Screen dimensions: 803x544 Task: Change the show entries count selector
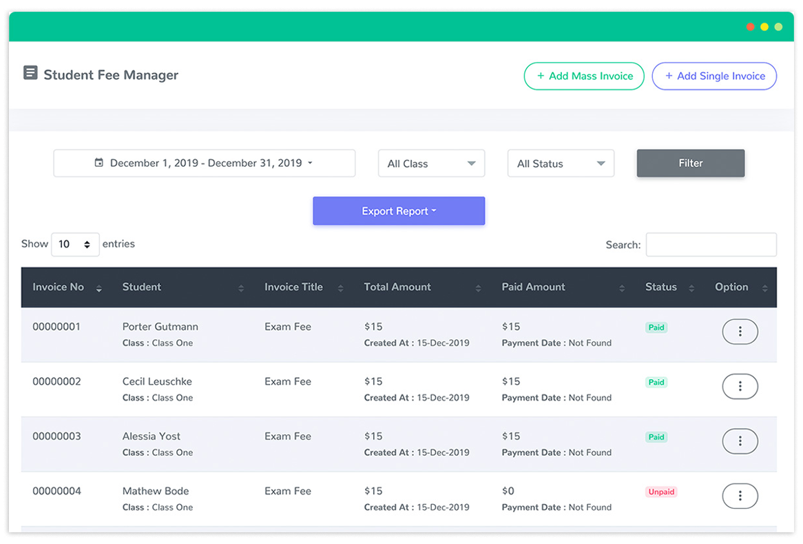tap(75, 244)
